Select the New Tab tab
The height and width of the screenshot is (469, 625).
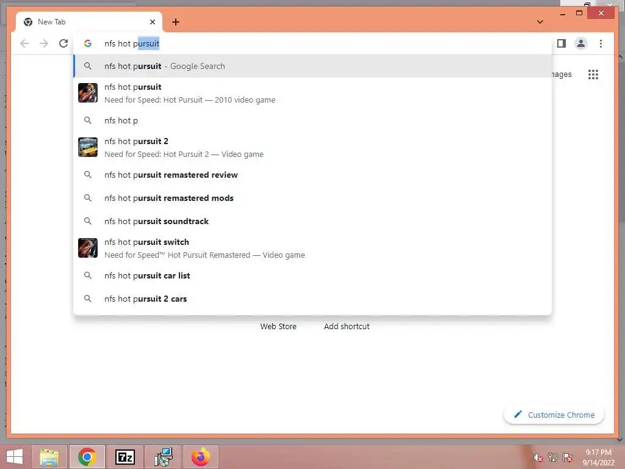[x=89, y=22]
